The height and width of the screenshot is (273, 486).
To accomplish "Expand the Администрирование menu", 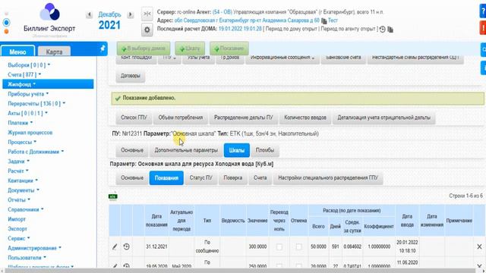I will pos(34,248).
